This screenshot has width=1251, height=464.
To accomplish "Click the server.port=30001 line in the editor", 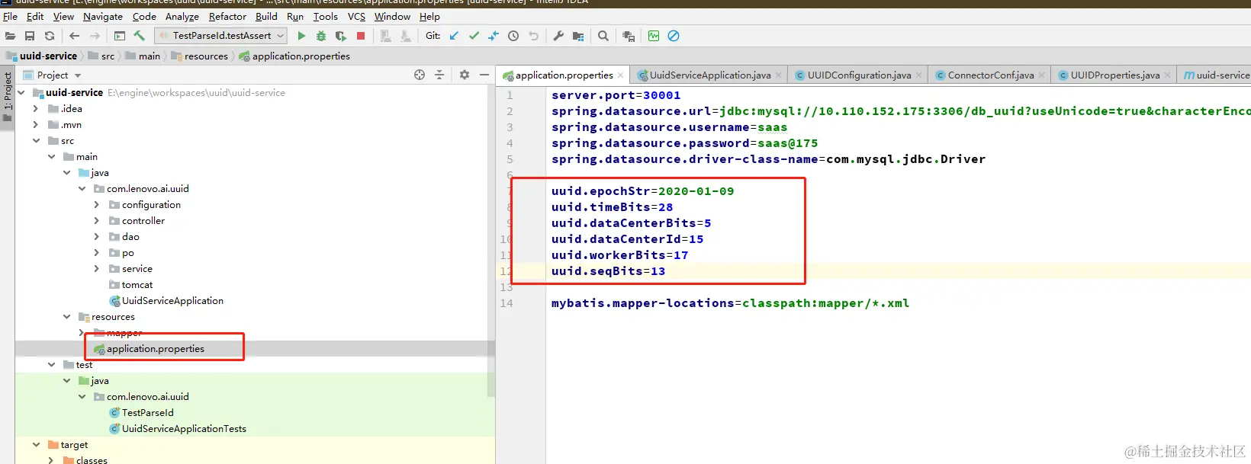I will (x=616, y=95).
